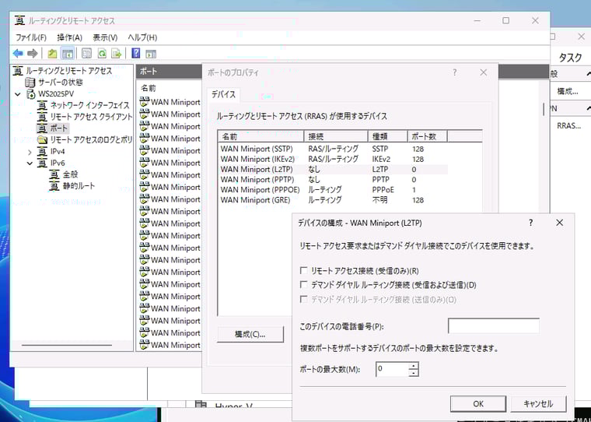Close the デバイスの構成 dialog with X

(x=559, y=223)
